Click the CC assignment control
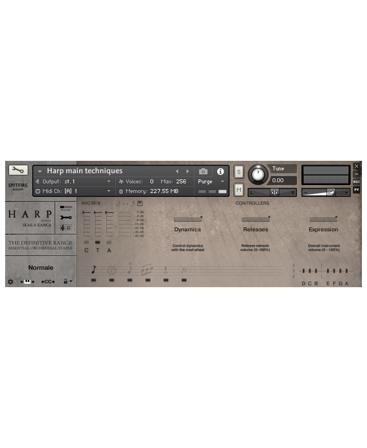367x448 pixels. point(48,282)
